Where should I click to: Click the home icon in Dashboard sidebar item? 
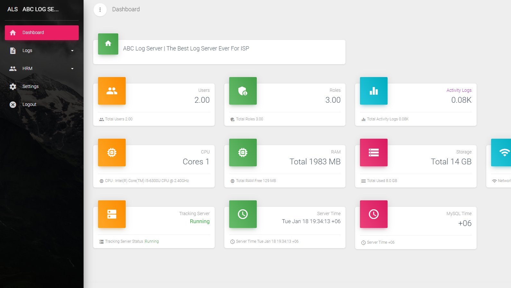13,33
